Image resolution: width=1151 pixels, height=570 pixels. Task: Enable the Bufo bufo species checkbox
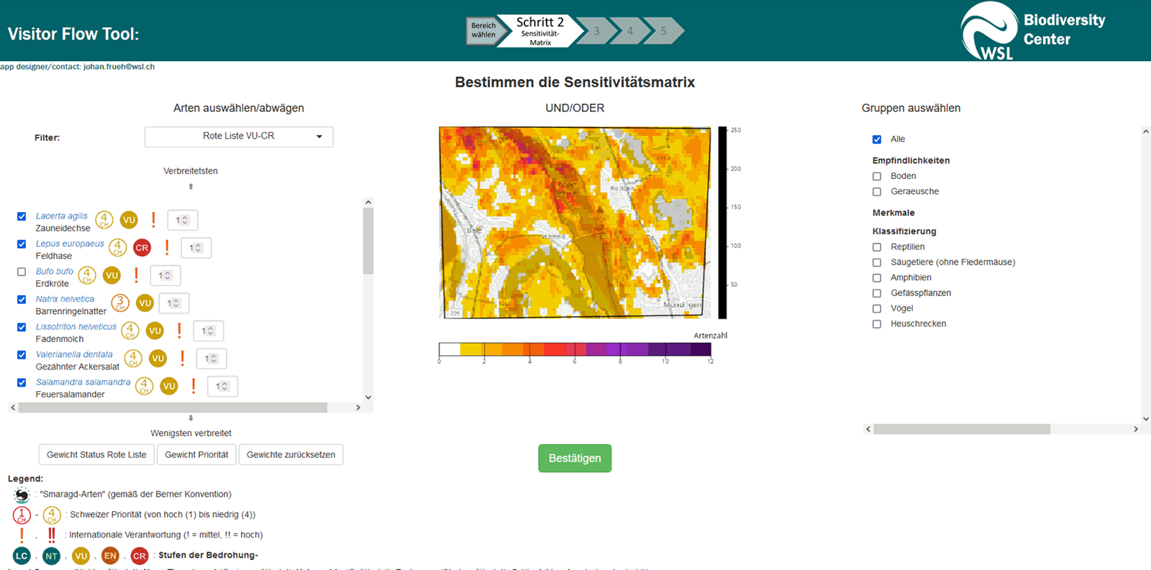coord(22,272)
